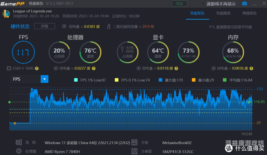Open help icon next to 2560 × 1600
This screenshot has height=155, width=267.
click(37, 69)
